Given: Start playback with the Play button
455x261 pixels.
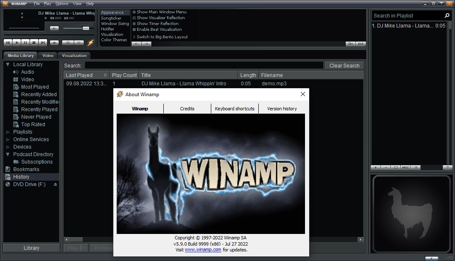Looking at the screenshot, I should (17, 42).
